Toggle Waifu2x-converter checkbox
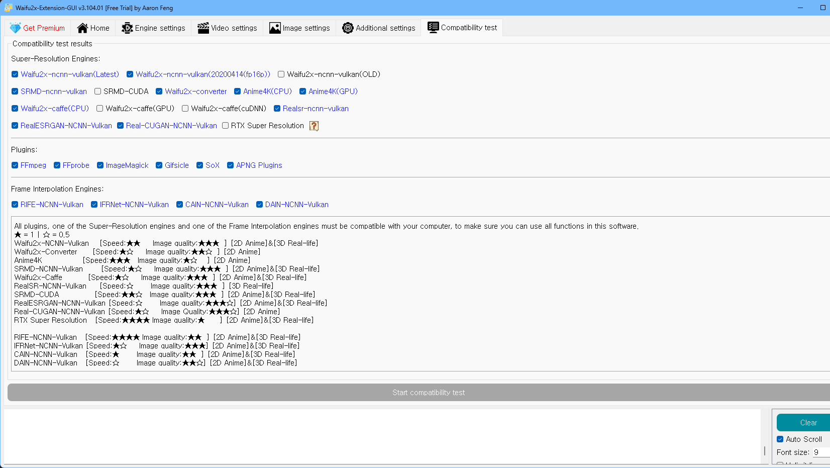This screenshot has height=468, width=830. 159,91
